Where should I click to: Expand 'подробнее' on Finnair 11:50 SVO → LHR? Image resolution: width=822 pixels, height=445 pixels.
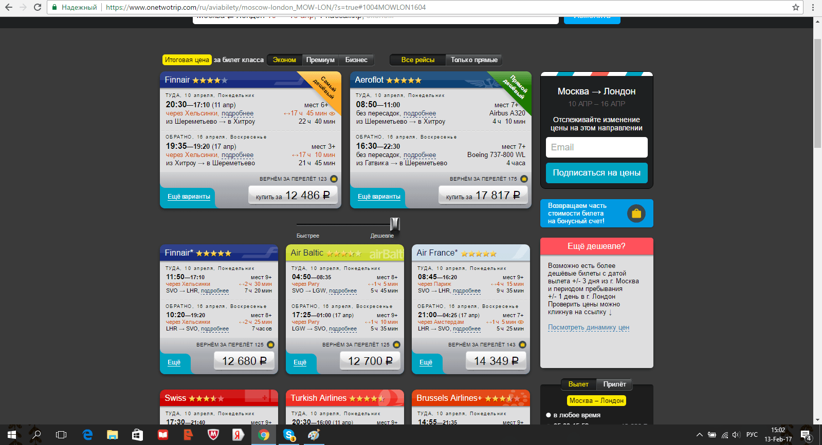point(215,291)
